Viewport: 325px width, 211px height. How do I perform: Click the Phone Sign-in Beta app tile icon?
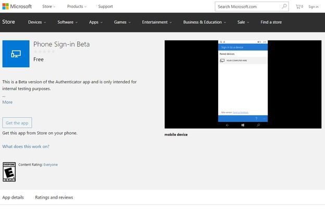tap(16, 54)
